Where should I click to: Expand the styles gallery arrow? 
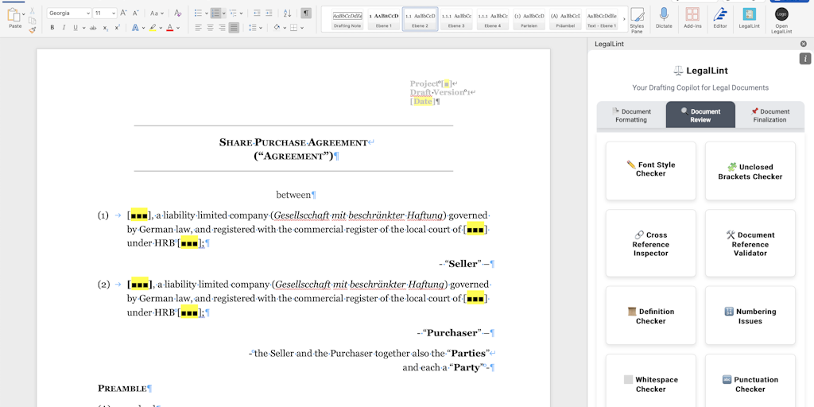(x=622, y=18)
